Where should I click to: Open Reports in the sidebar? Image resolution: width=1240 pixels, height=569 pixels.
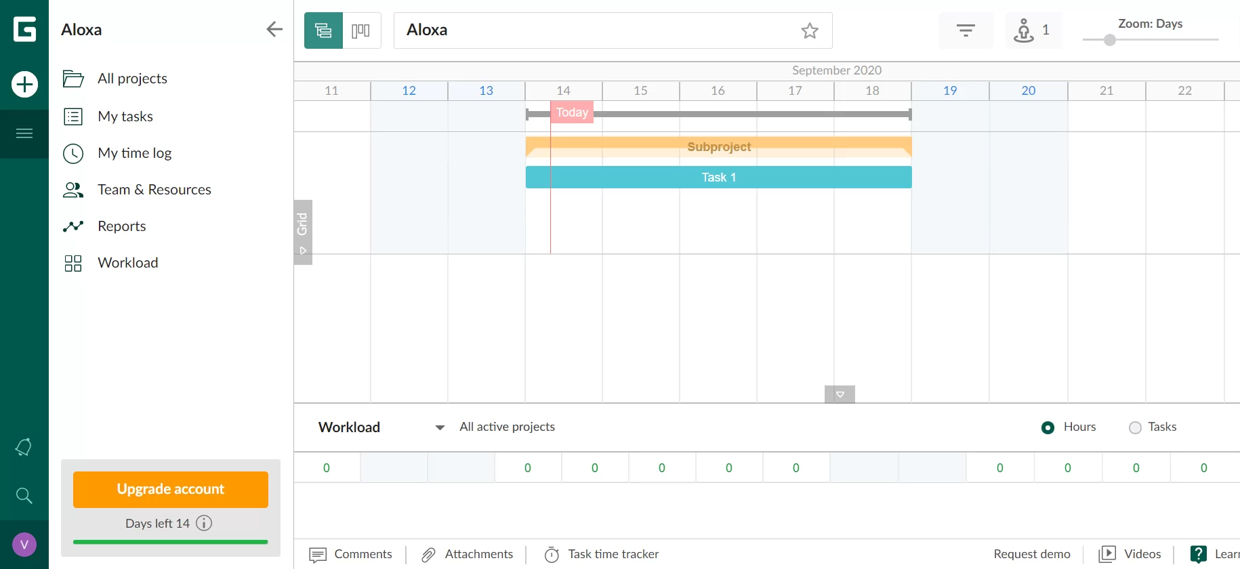tap(121, 226)
